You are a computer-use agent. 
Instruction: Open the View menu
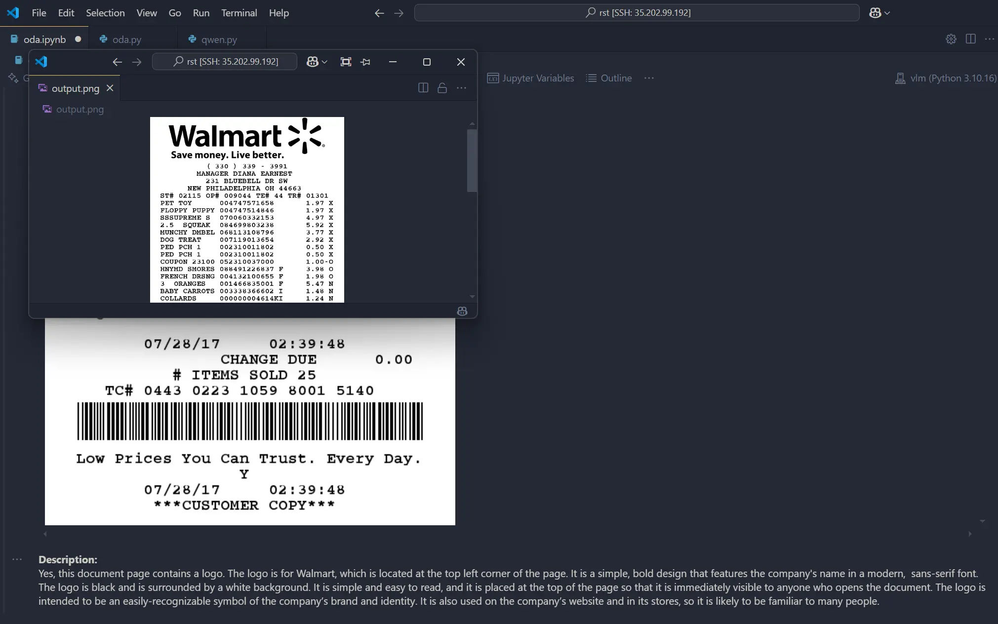click(147, 13)
